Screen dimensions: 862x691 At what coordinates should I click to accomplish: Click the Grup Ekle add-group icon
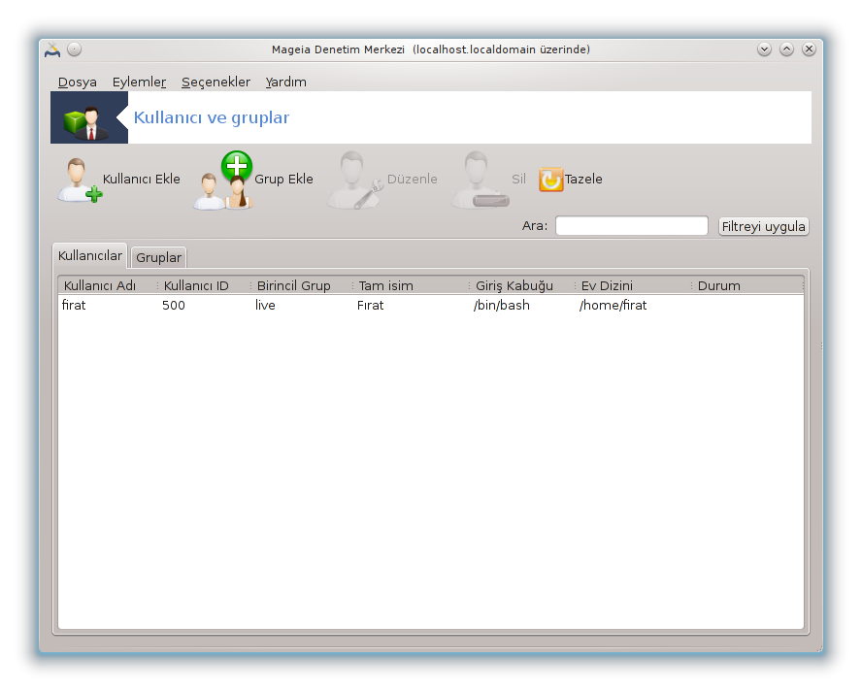[222, 180]
